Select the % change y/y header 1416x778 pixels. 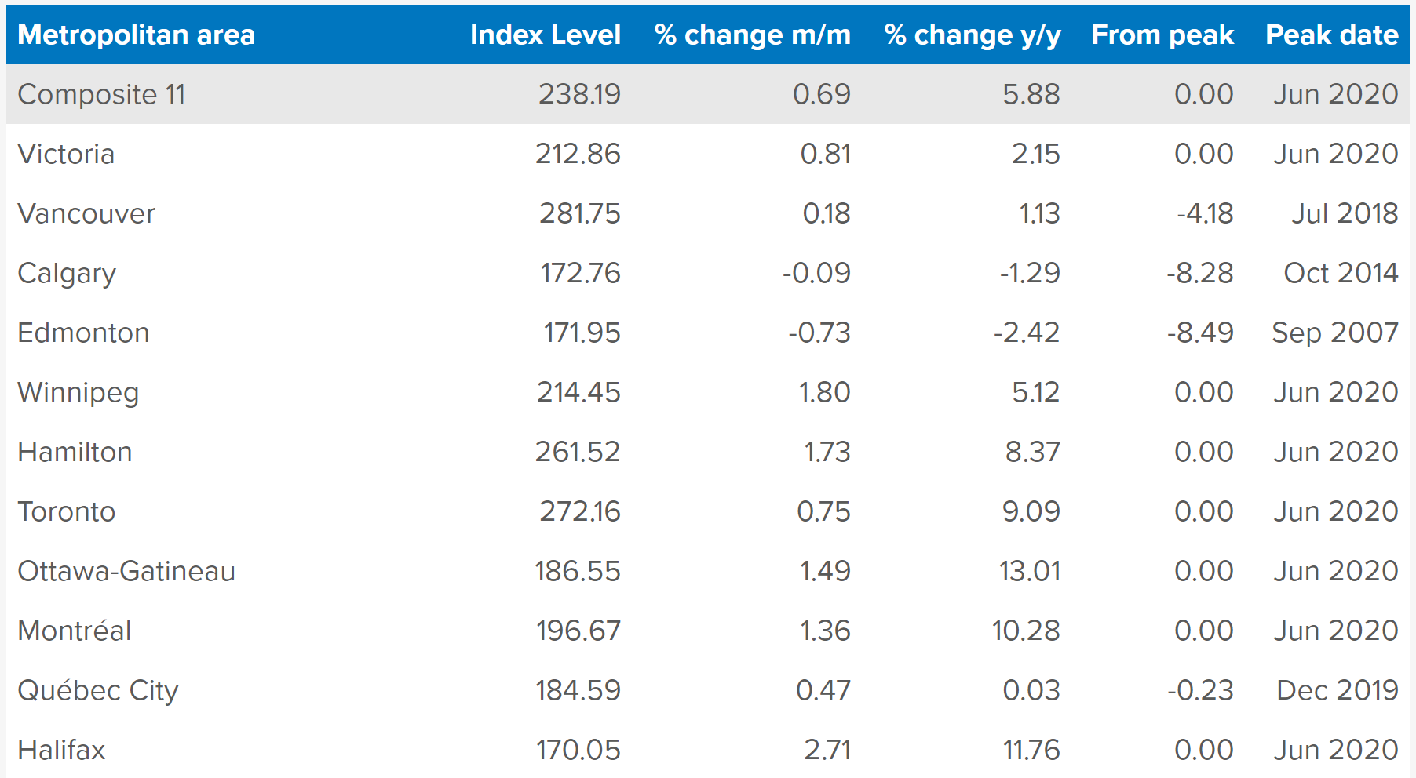click(972, 35)
